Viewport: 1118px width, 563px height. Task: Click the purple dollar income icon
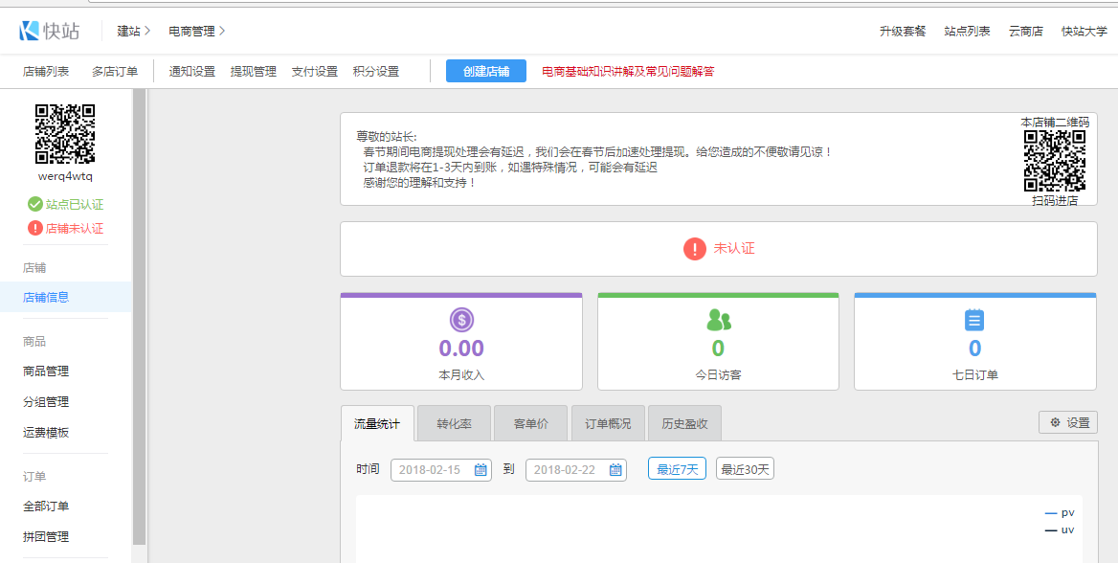tap(461, 320)
